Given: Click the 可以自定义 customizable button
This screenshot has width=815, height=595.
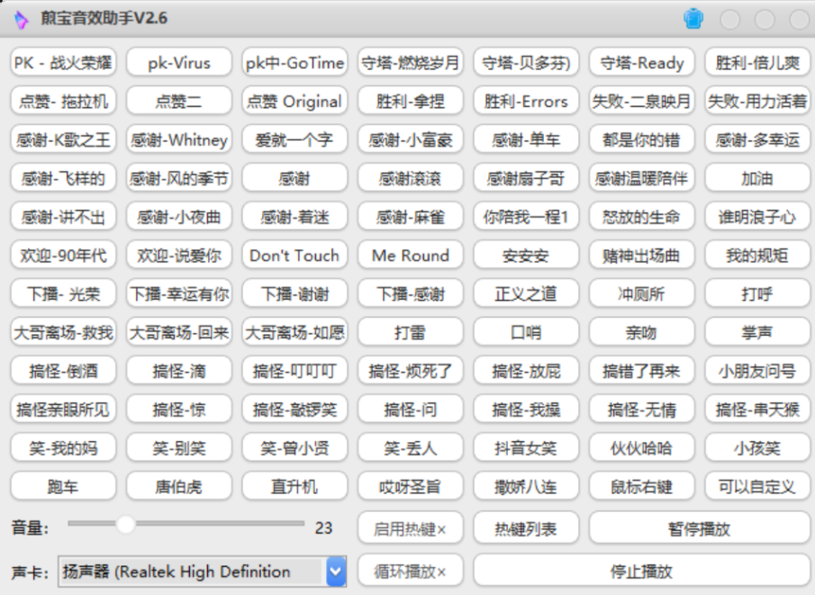Looking at the screenshot, I should [756, 486].
